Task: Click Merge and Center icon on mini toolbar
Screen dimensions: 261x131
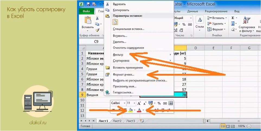Action: coord(171,103)
